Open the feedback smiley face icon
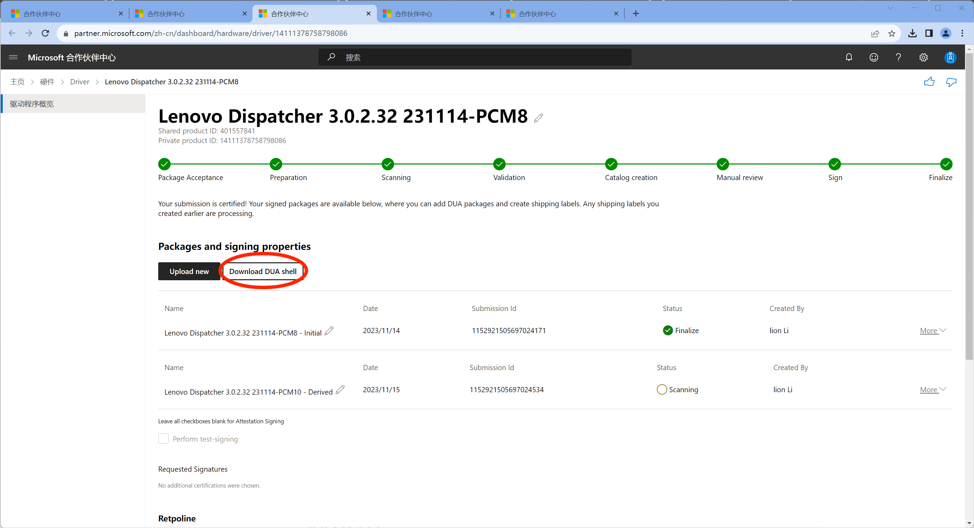Image resolution: width=974 pixels, height=528 pixels. tap(873, 57)
